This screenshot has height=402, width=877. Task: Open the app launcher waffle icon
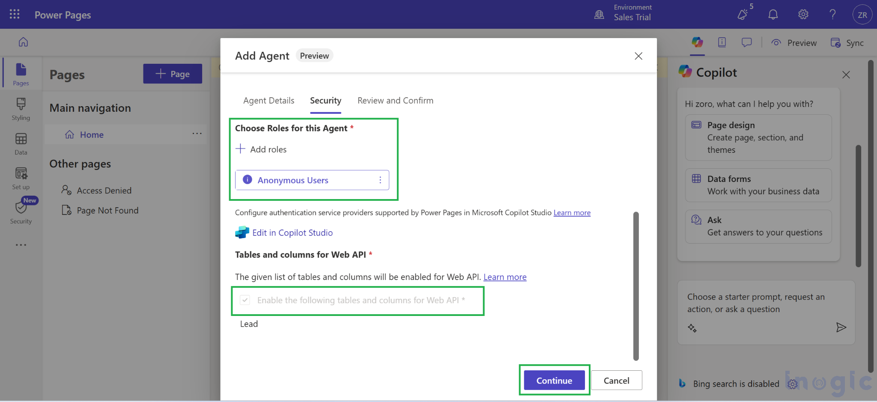click(x=15, y=15)
